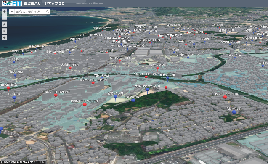Click the Koga FIT logo in header
Image resolution: width=268 pixels, height=164 pixels.
pos(12,3)
